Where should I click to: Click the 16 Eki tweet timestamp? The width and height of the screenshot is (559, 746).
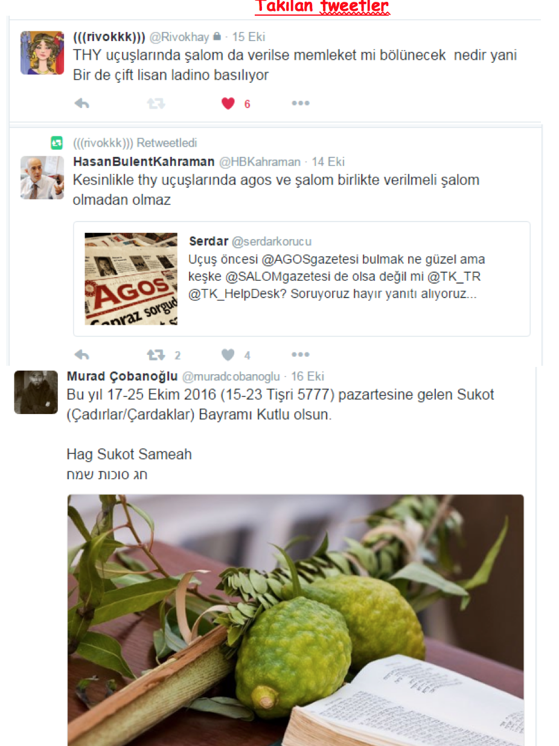click(x=307, y=377)
